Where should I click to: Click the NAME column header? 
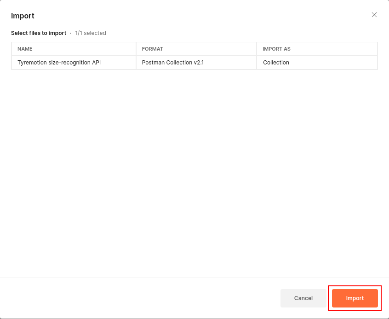coord(25,49)
